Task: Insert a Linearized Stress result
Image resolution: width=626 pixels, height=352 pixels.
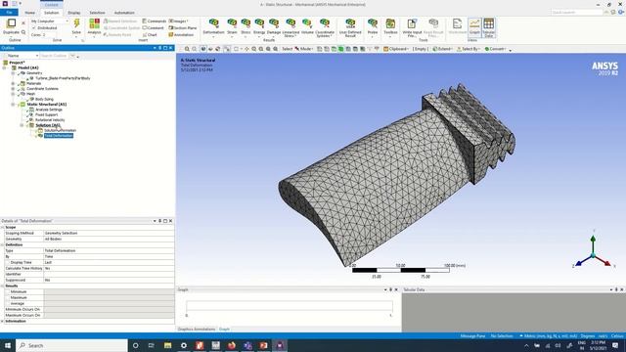Action: 291,27
